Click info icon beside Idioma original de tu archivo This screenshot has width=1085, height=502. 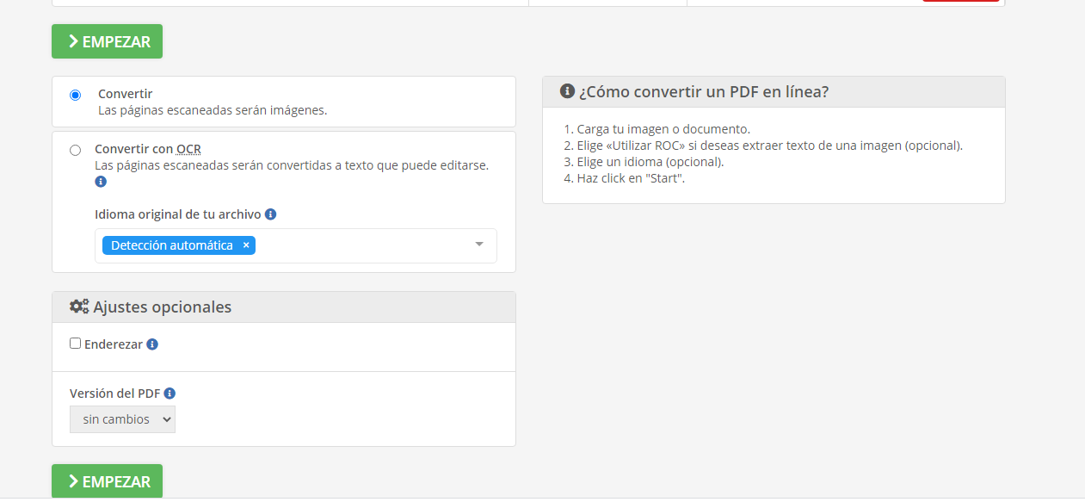(x=270, y=214)
